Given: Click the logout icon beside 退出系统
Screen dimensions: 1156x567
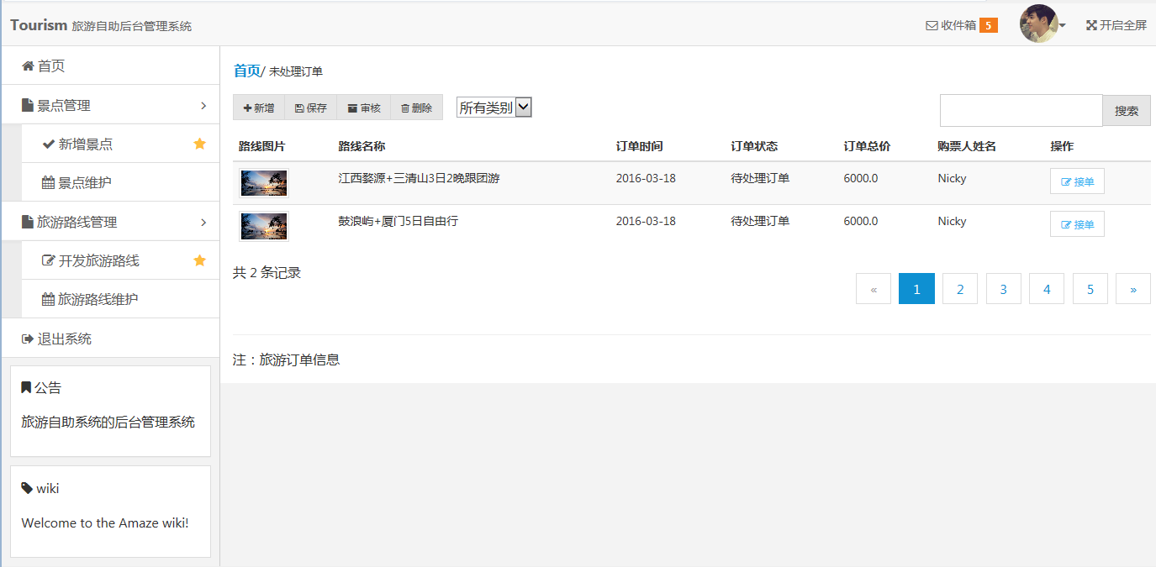Looking at the screenshot, I should (x=28, y=339).
